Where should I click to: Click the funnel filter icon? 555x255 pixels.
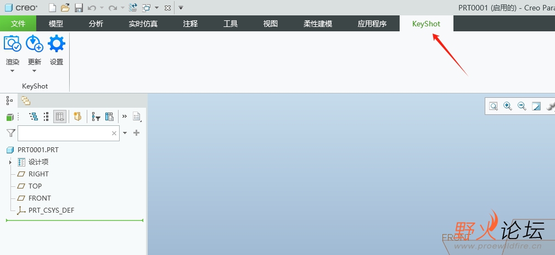pyautogui.click(x=11, y=133)
